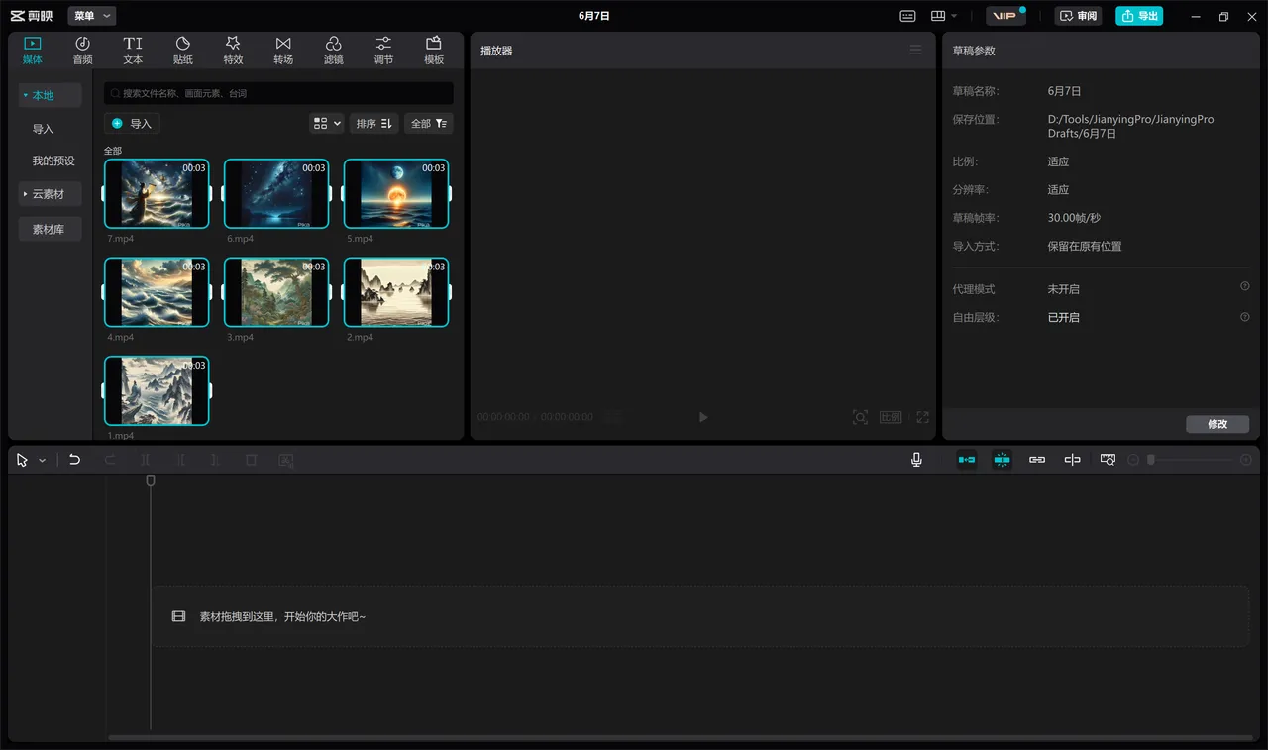The image size is (1268, 750).
Task: Click the 修改 modify button
Action: point(1217,424)
